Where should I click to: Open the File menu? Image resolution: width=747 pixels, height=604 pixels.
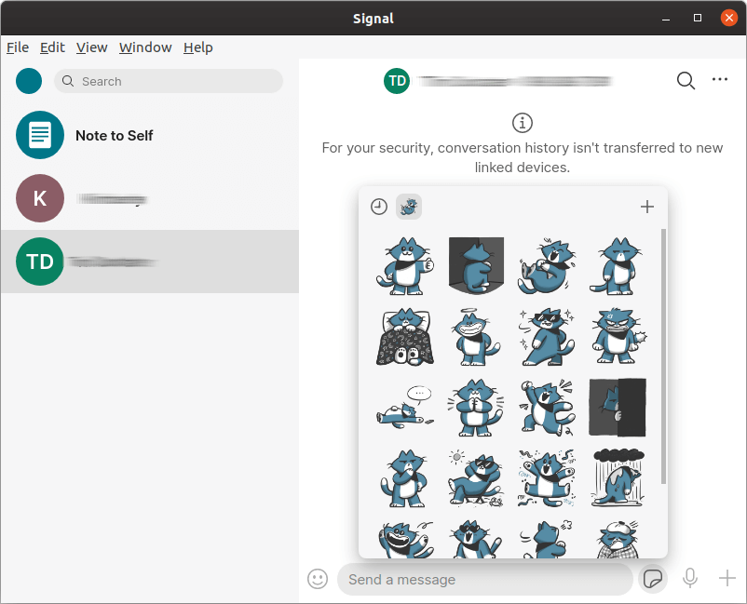tap(18, 47)
